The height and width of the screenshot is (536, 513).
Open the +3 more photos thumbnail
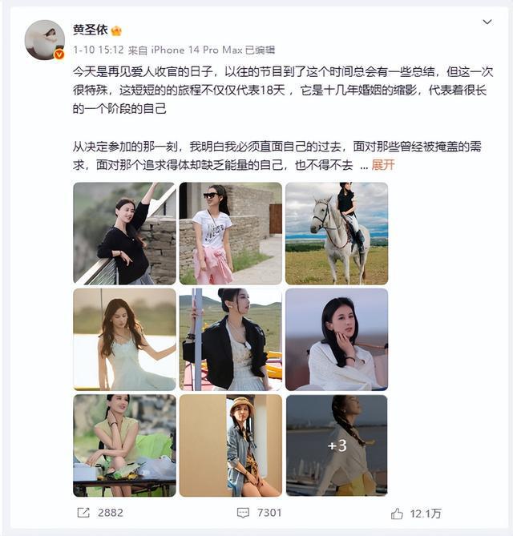point(337,445)
